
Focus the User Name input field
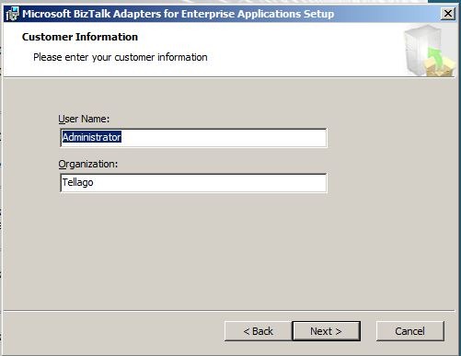[x=193, y=138]
